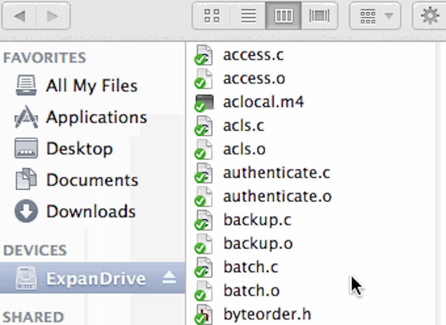The image size is (446, 325).
Task: Switch to column view
Action: (283, 15)
